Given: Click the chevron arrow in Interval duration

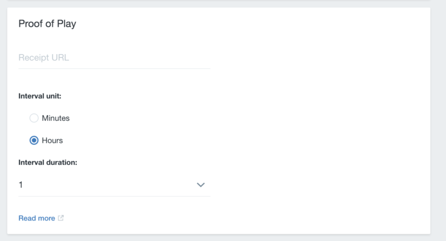Looking at the screenshot, I should pos(201,185).
